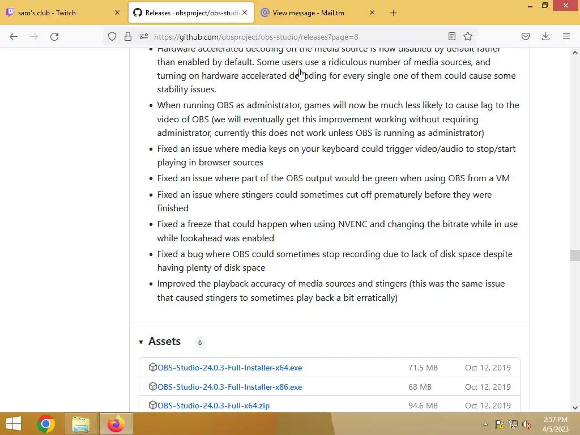Viewport: 580px width, 435px height.
Task: Open the Windows Start menu
Action: (x=14, y=424)
